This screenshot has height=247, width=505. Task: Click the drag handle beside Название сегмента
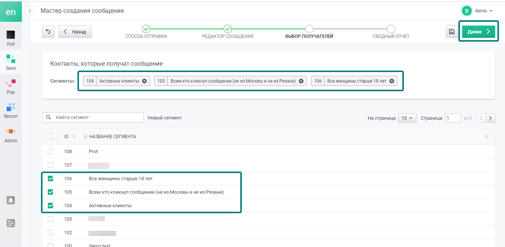coord(85,137)
